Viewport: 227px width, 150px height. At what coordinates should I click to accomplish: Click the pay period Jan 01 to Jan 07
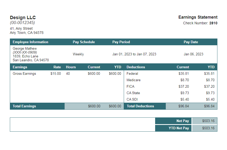(134, 54)
